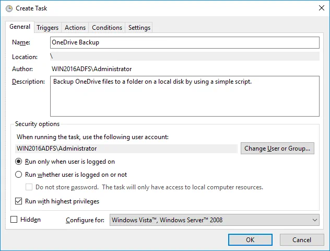Click into the Name field with OneDrive Backup
This screenshot has height=251, width=330.
coord(184,42)
